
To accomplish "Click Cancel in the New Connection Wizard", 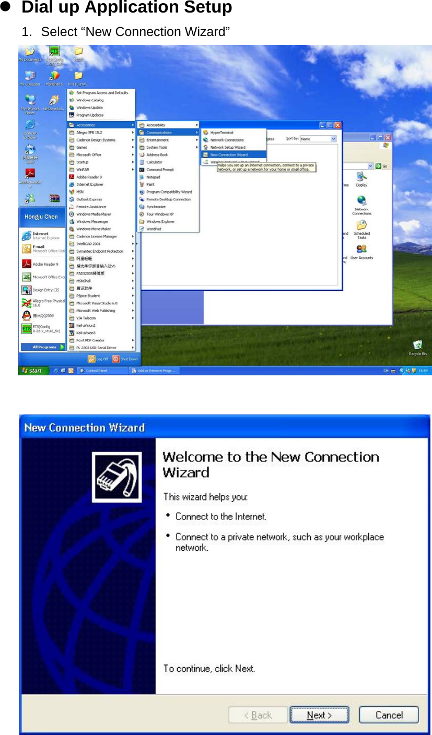I will click(389, 715).
